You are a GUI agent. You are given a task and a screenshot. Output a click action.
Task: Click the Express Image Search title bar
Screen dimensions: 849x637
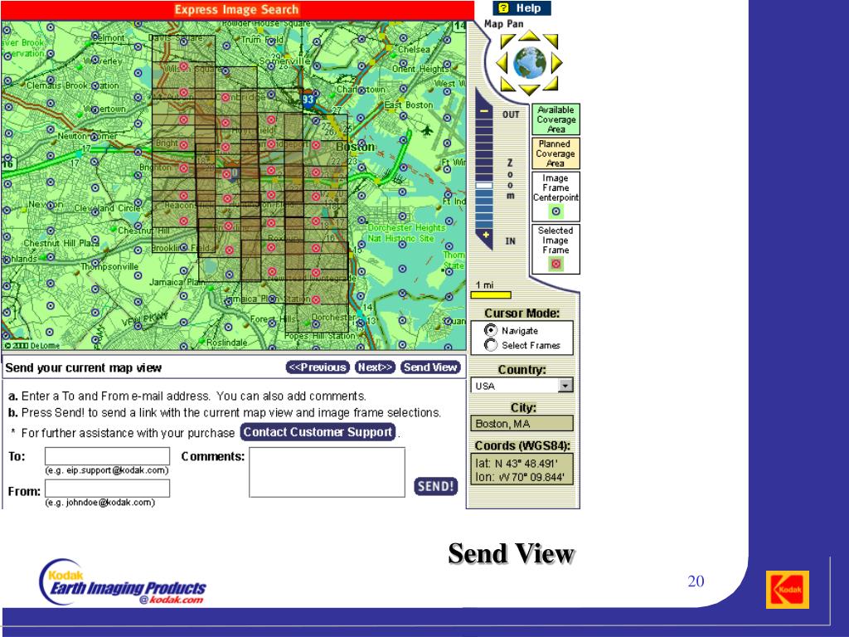pyautogui.click(x=237, y=10)
